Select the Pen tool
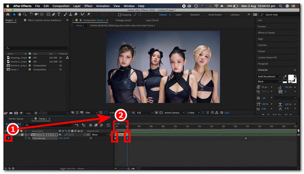304x174 pixels. point(53,14)
